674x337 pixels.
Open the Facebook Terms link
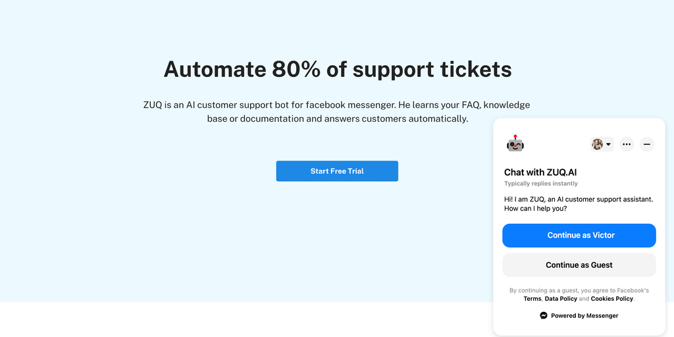point(532,299)
